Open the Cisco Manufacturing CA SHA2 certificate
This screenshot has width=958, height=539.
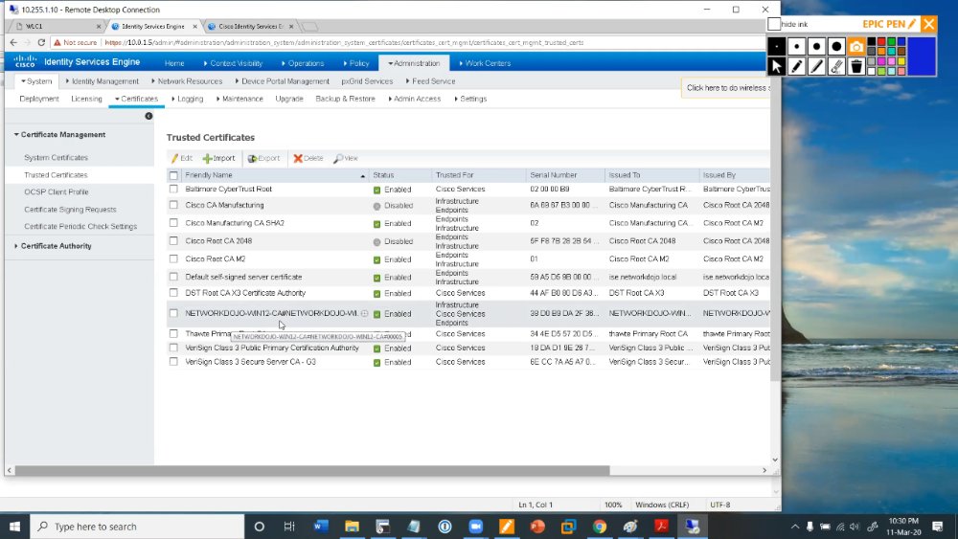tap(235, 223)
